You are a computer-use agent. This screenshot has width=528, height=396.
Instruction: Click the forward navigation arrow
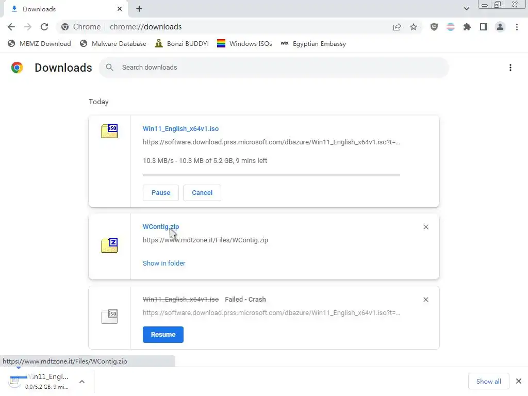click(x=28, y=27)
